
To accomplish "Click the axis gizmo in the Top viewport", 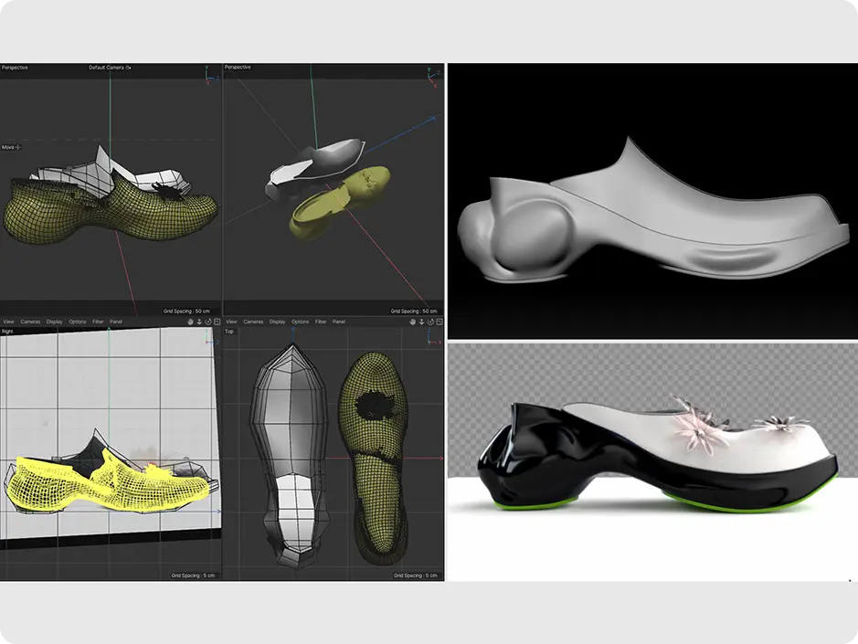I will [x=434, y=336].
